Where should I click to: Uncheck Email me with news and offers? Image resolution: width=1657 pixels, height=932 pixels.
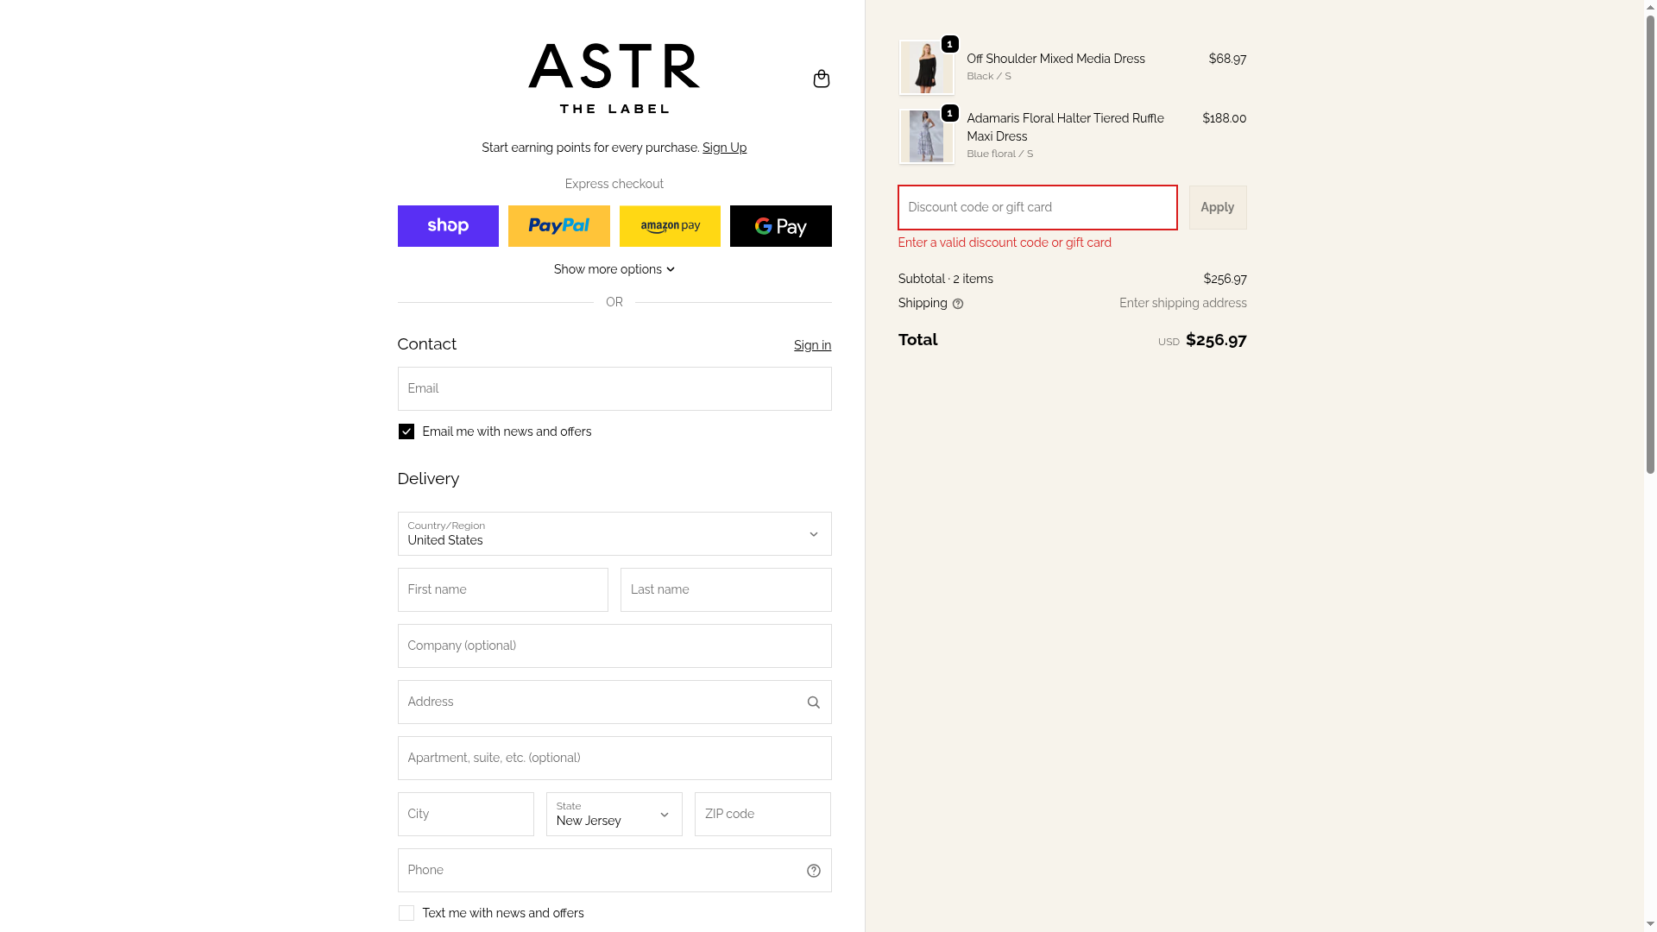[x=406, y=431]
